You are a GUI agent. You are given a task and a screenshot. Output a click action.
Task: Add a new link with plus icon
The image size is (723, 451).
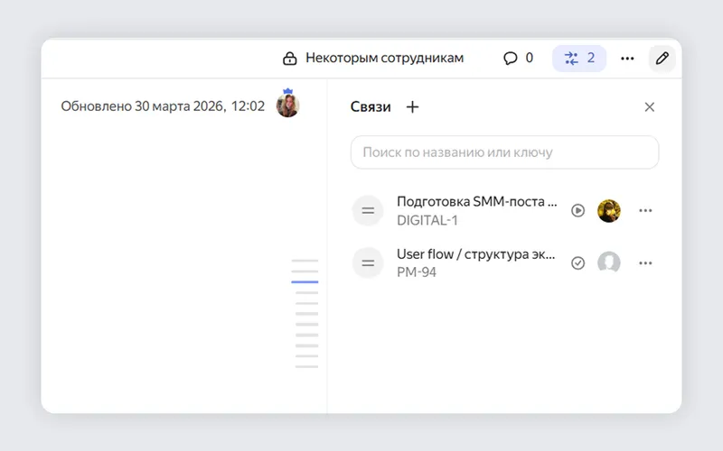click(x=412, y=107)
